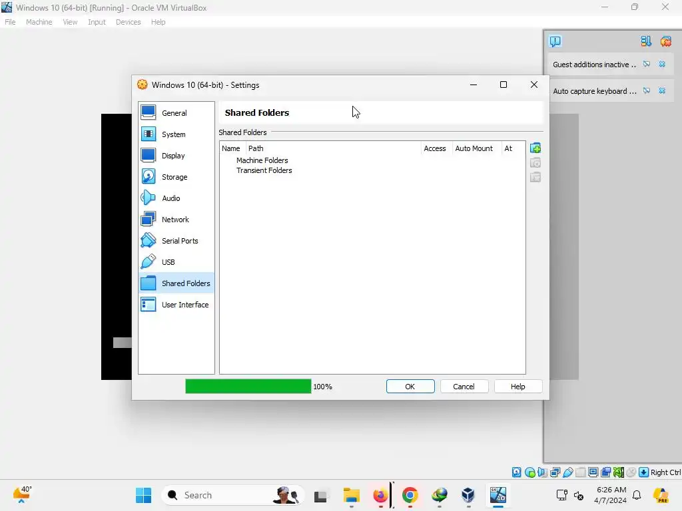Open the System settings category
Viewport: 682px width, 511px height.
176,134
